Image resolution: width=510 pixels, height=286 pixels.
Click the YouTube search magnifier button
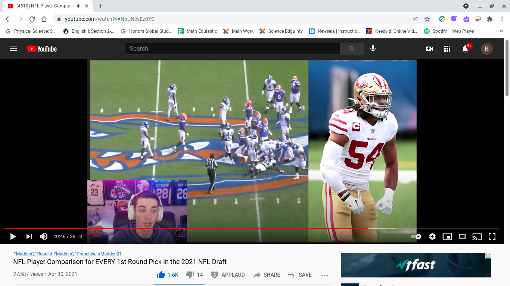tap(352, 49)
